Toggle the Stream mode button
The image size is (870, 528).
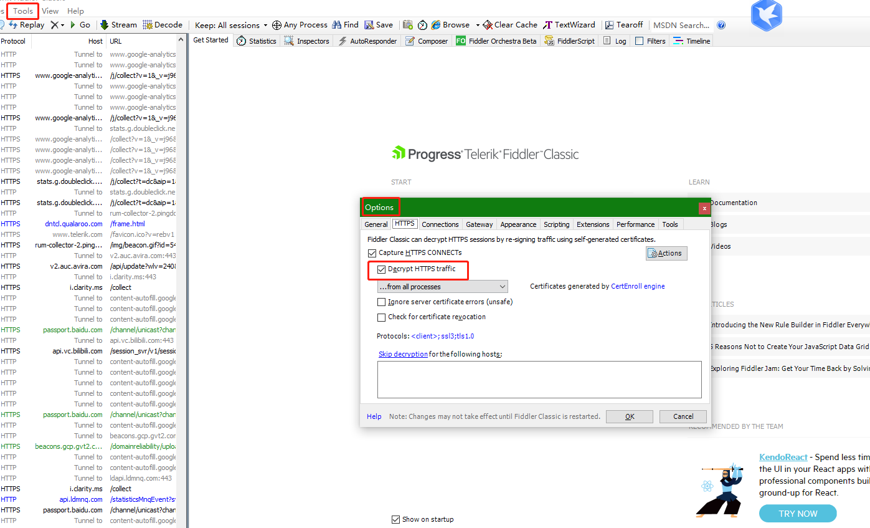119,25
